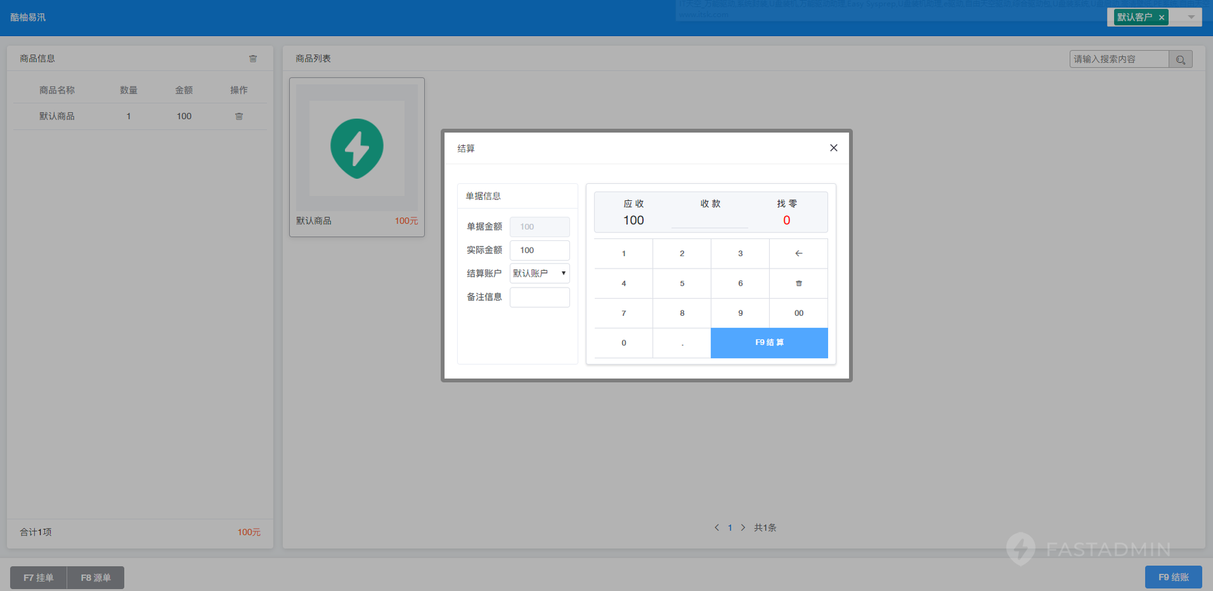Close the 结算 dialog

(833, 148)
